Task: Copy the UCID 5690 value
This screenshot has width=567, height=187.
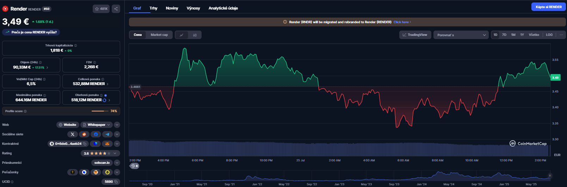Action: (115, 182)
